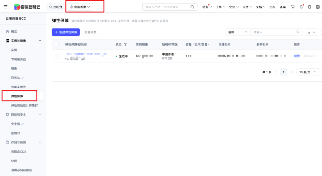Tick the checkbox for the 生效中 row
Screen dimensions: 322x176
57,56
